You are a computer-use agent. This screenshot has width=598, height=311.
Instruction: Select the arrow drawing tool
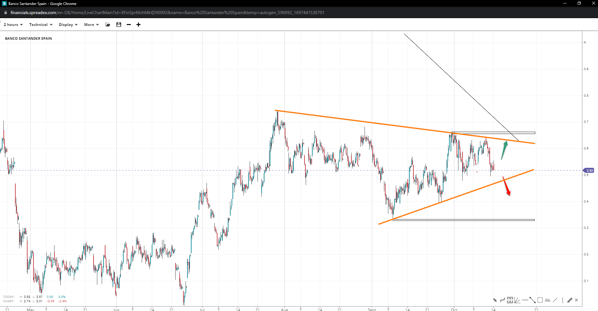(x=495, y=300)
